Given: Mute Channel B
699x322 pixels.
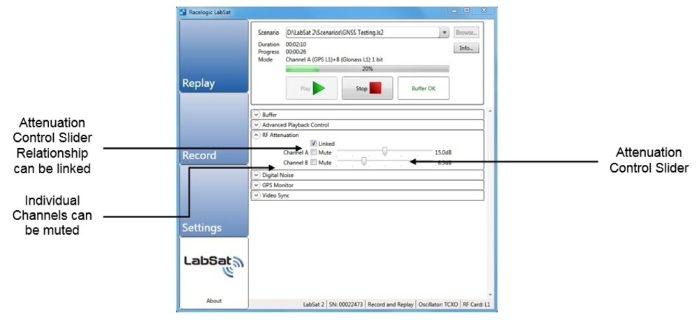Looking at the screenshot, I should (x=314, y=163).
